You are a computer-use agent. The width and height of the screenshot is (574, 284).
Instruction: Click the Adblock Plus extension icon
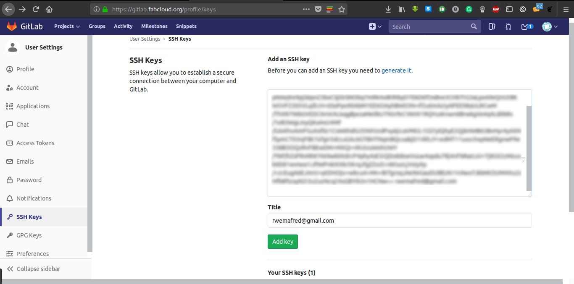point(495,9)
